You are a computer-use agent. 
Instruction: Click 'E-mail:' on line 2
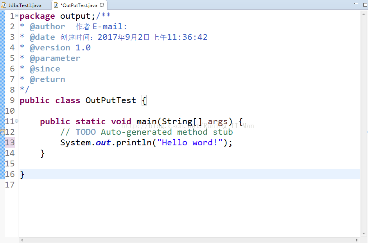110,27
